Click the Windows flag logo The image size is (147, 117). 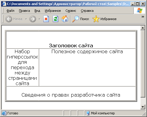pos(140,11)
